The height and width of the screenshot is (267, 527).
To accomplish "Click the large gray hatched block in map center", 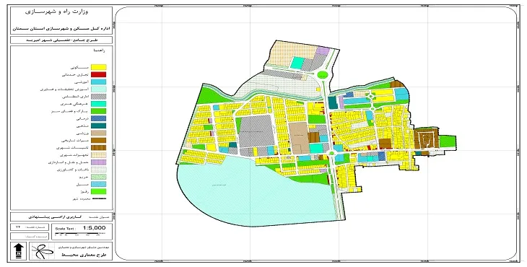I will 256,131.
